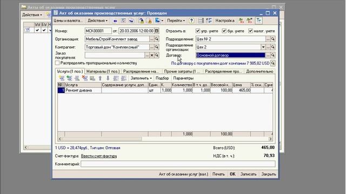346x194 pixels.
Task: Click the rightmost highlighted toolbar icon
Action: coord(258,20)
